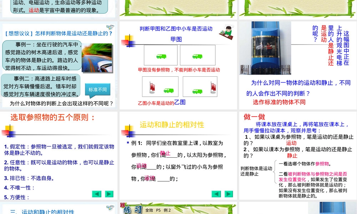357x214 pixels.
Task: Click question 为什么对物体的判断上会出现这样的不同呢
Action: point(61,103)
